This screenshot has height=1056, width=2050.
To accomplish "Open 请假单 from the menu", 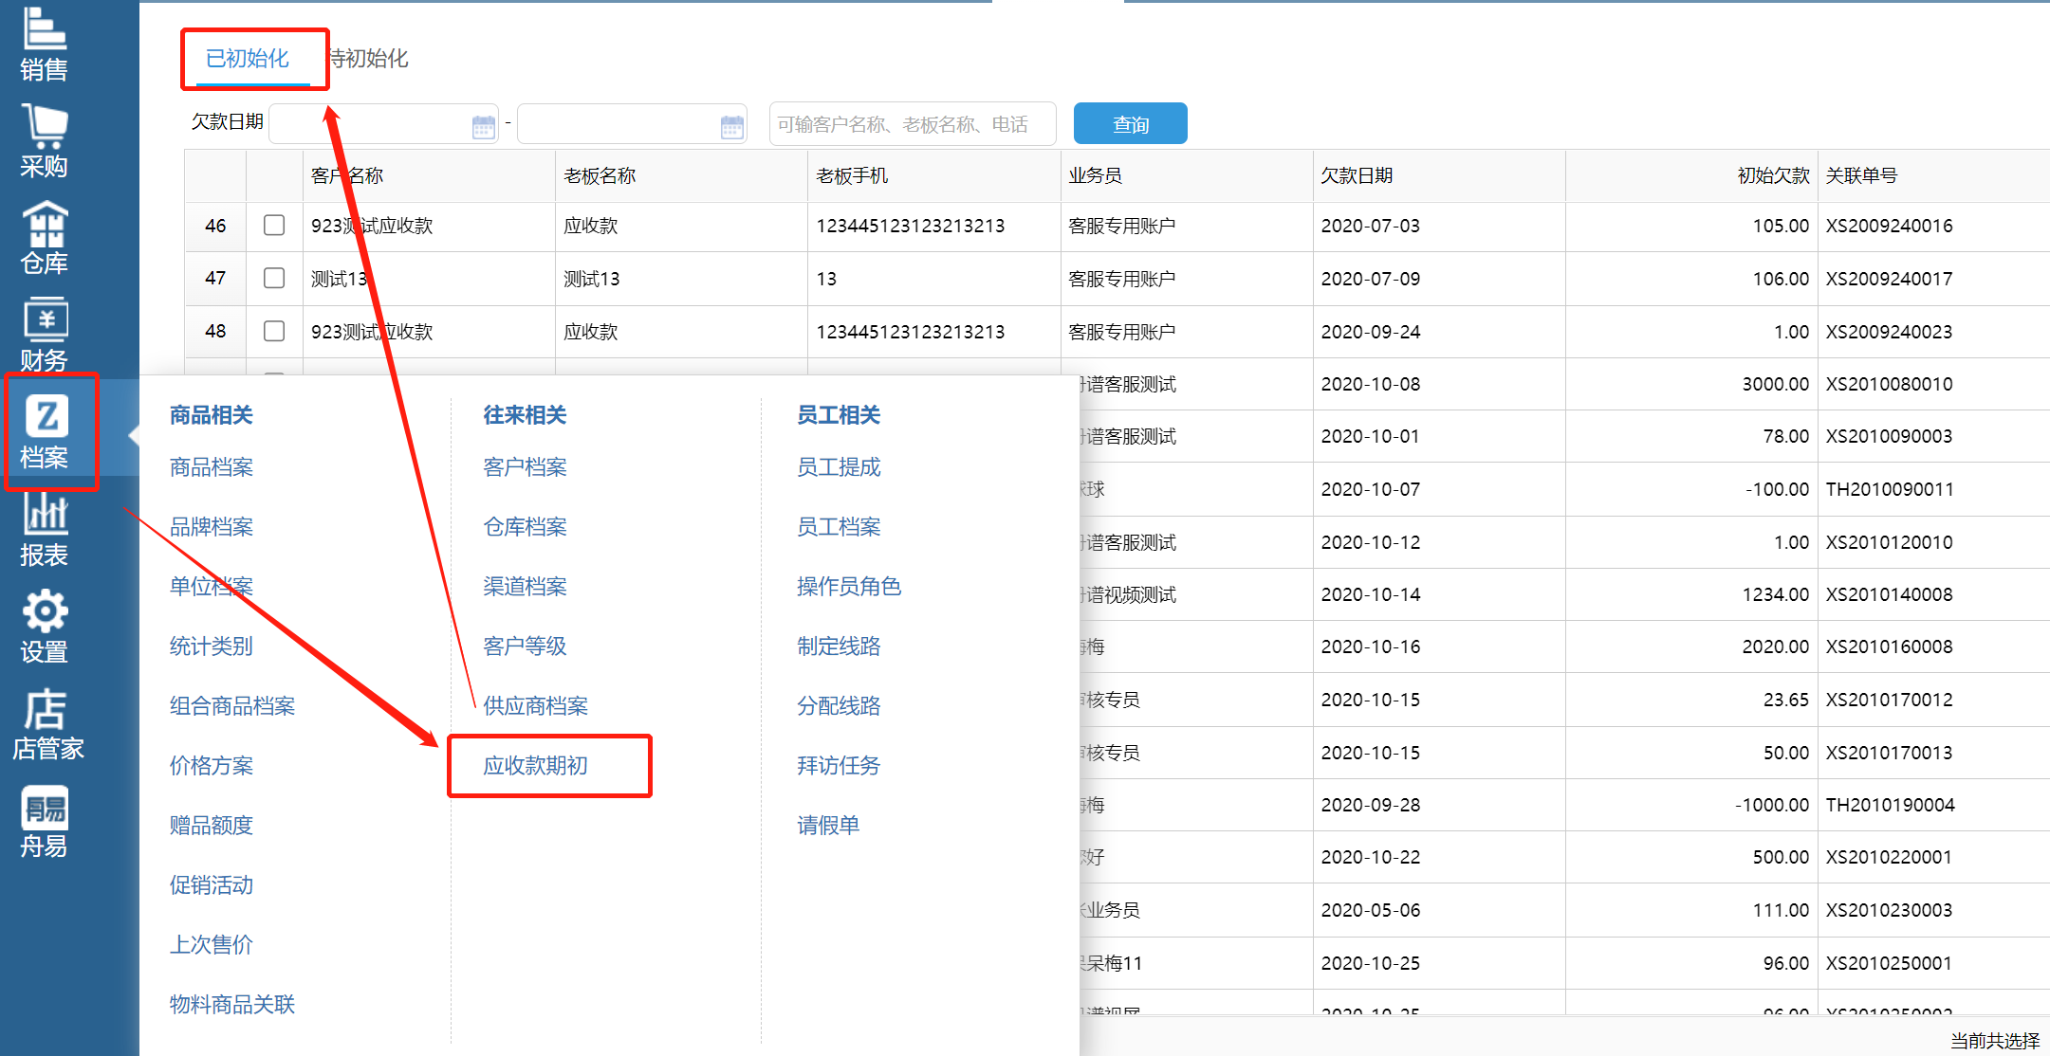I will 828,826.
